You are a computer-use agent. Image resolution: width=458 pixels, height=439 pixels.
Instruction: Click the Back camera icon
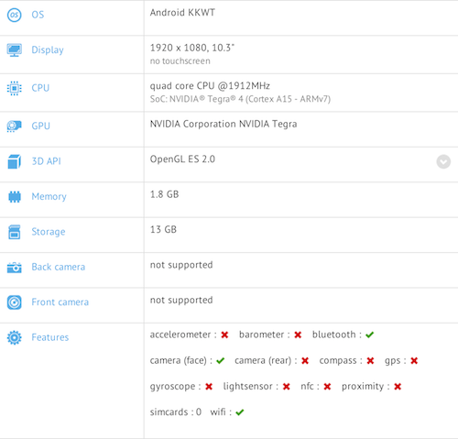pyautogui.click(x=15, y=268)
